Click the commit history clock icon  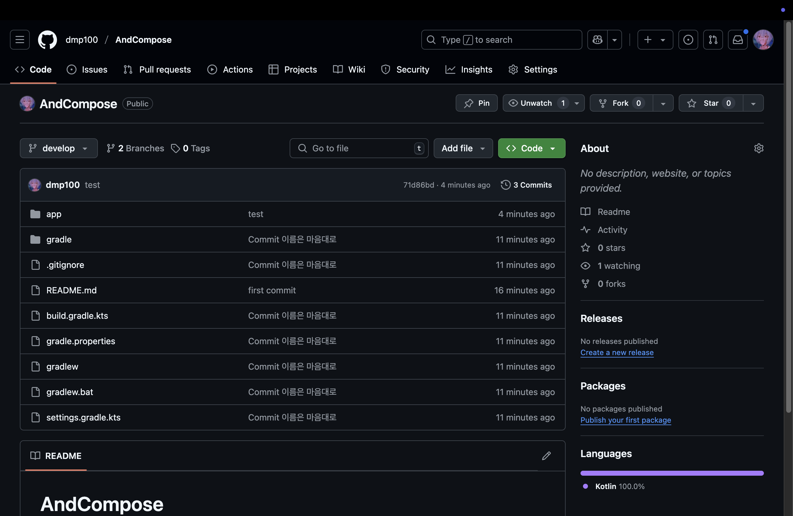pos(506,185)
